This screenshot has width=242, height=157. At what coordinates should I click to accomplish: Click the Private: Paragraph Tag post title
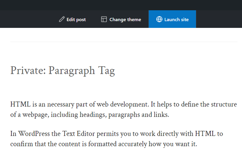(x=63, y=70)
